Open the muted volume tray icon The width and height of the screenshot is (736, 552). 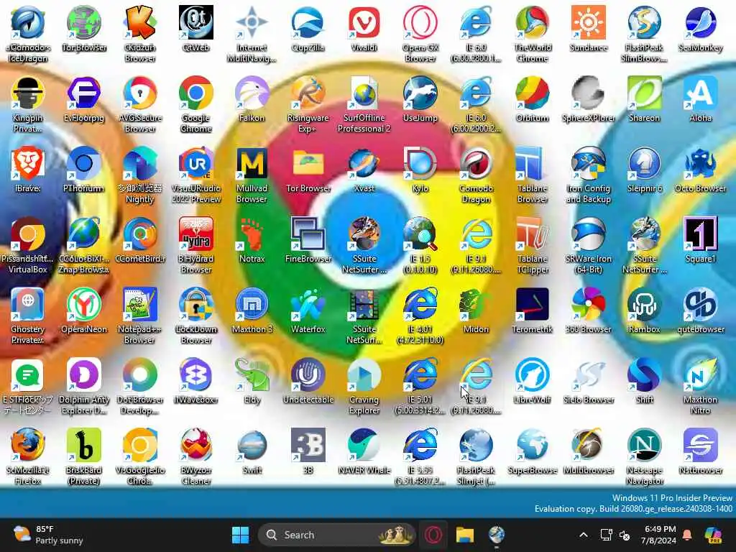[x=625, y=535]
